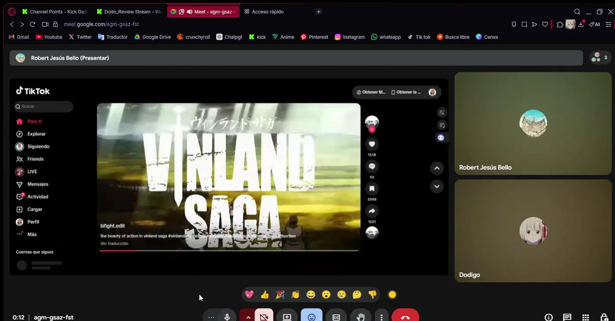Switch to Dodo_Review Stream tab
Screen dimensions: 615x321
pos(129,12)
